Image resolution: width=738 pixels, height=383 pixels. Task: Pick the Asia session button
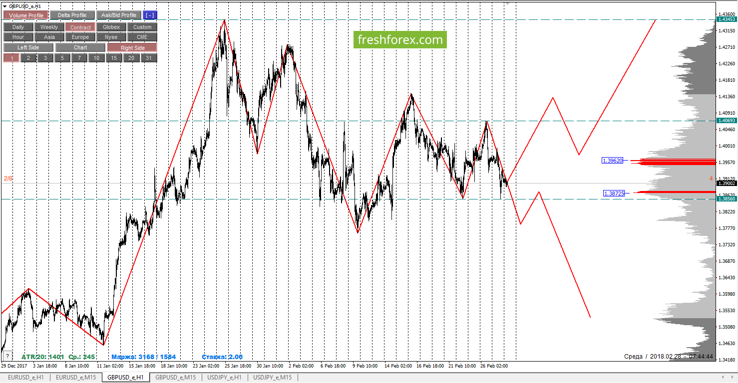click(x=49, y=37)
